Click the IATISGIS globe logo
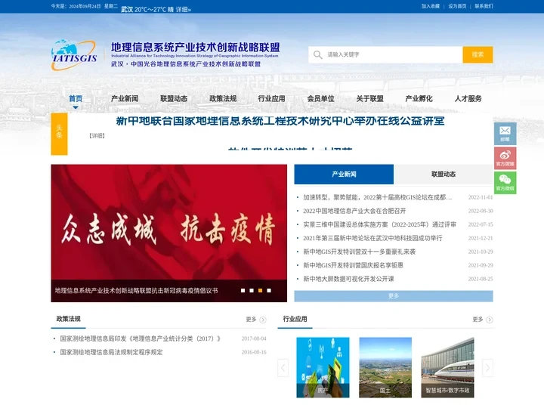The width and height of the screenshot is (544, 408). pos(74,55)
